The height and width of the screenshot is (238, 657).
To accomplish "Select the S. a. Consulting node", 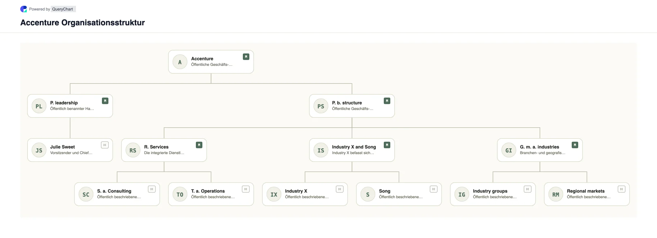I will [x=117, y=194].
